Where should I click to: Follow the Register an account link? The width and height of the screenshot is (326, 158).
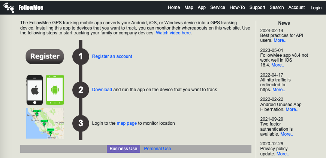point(112,56)
